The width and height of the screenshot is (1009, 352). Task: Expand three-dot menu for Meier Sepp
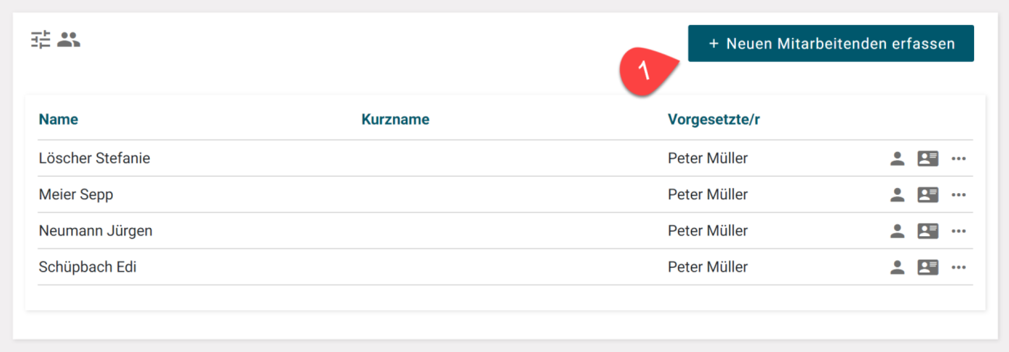click(959, 195)
